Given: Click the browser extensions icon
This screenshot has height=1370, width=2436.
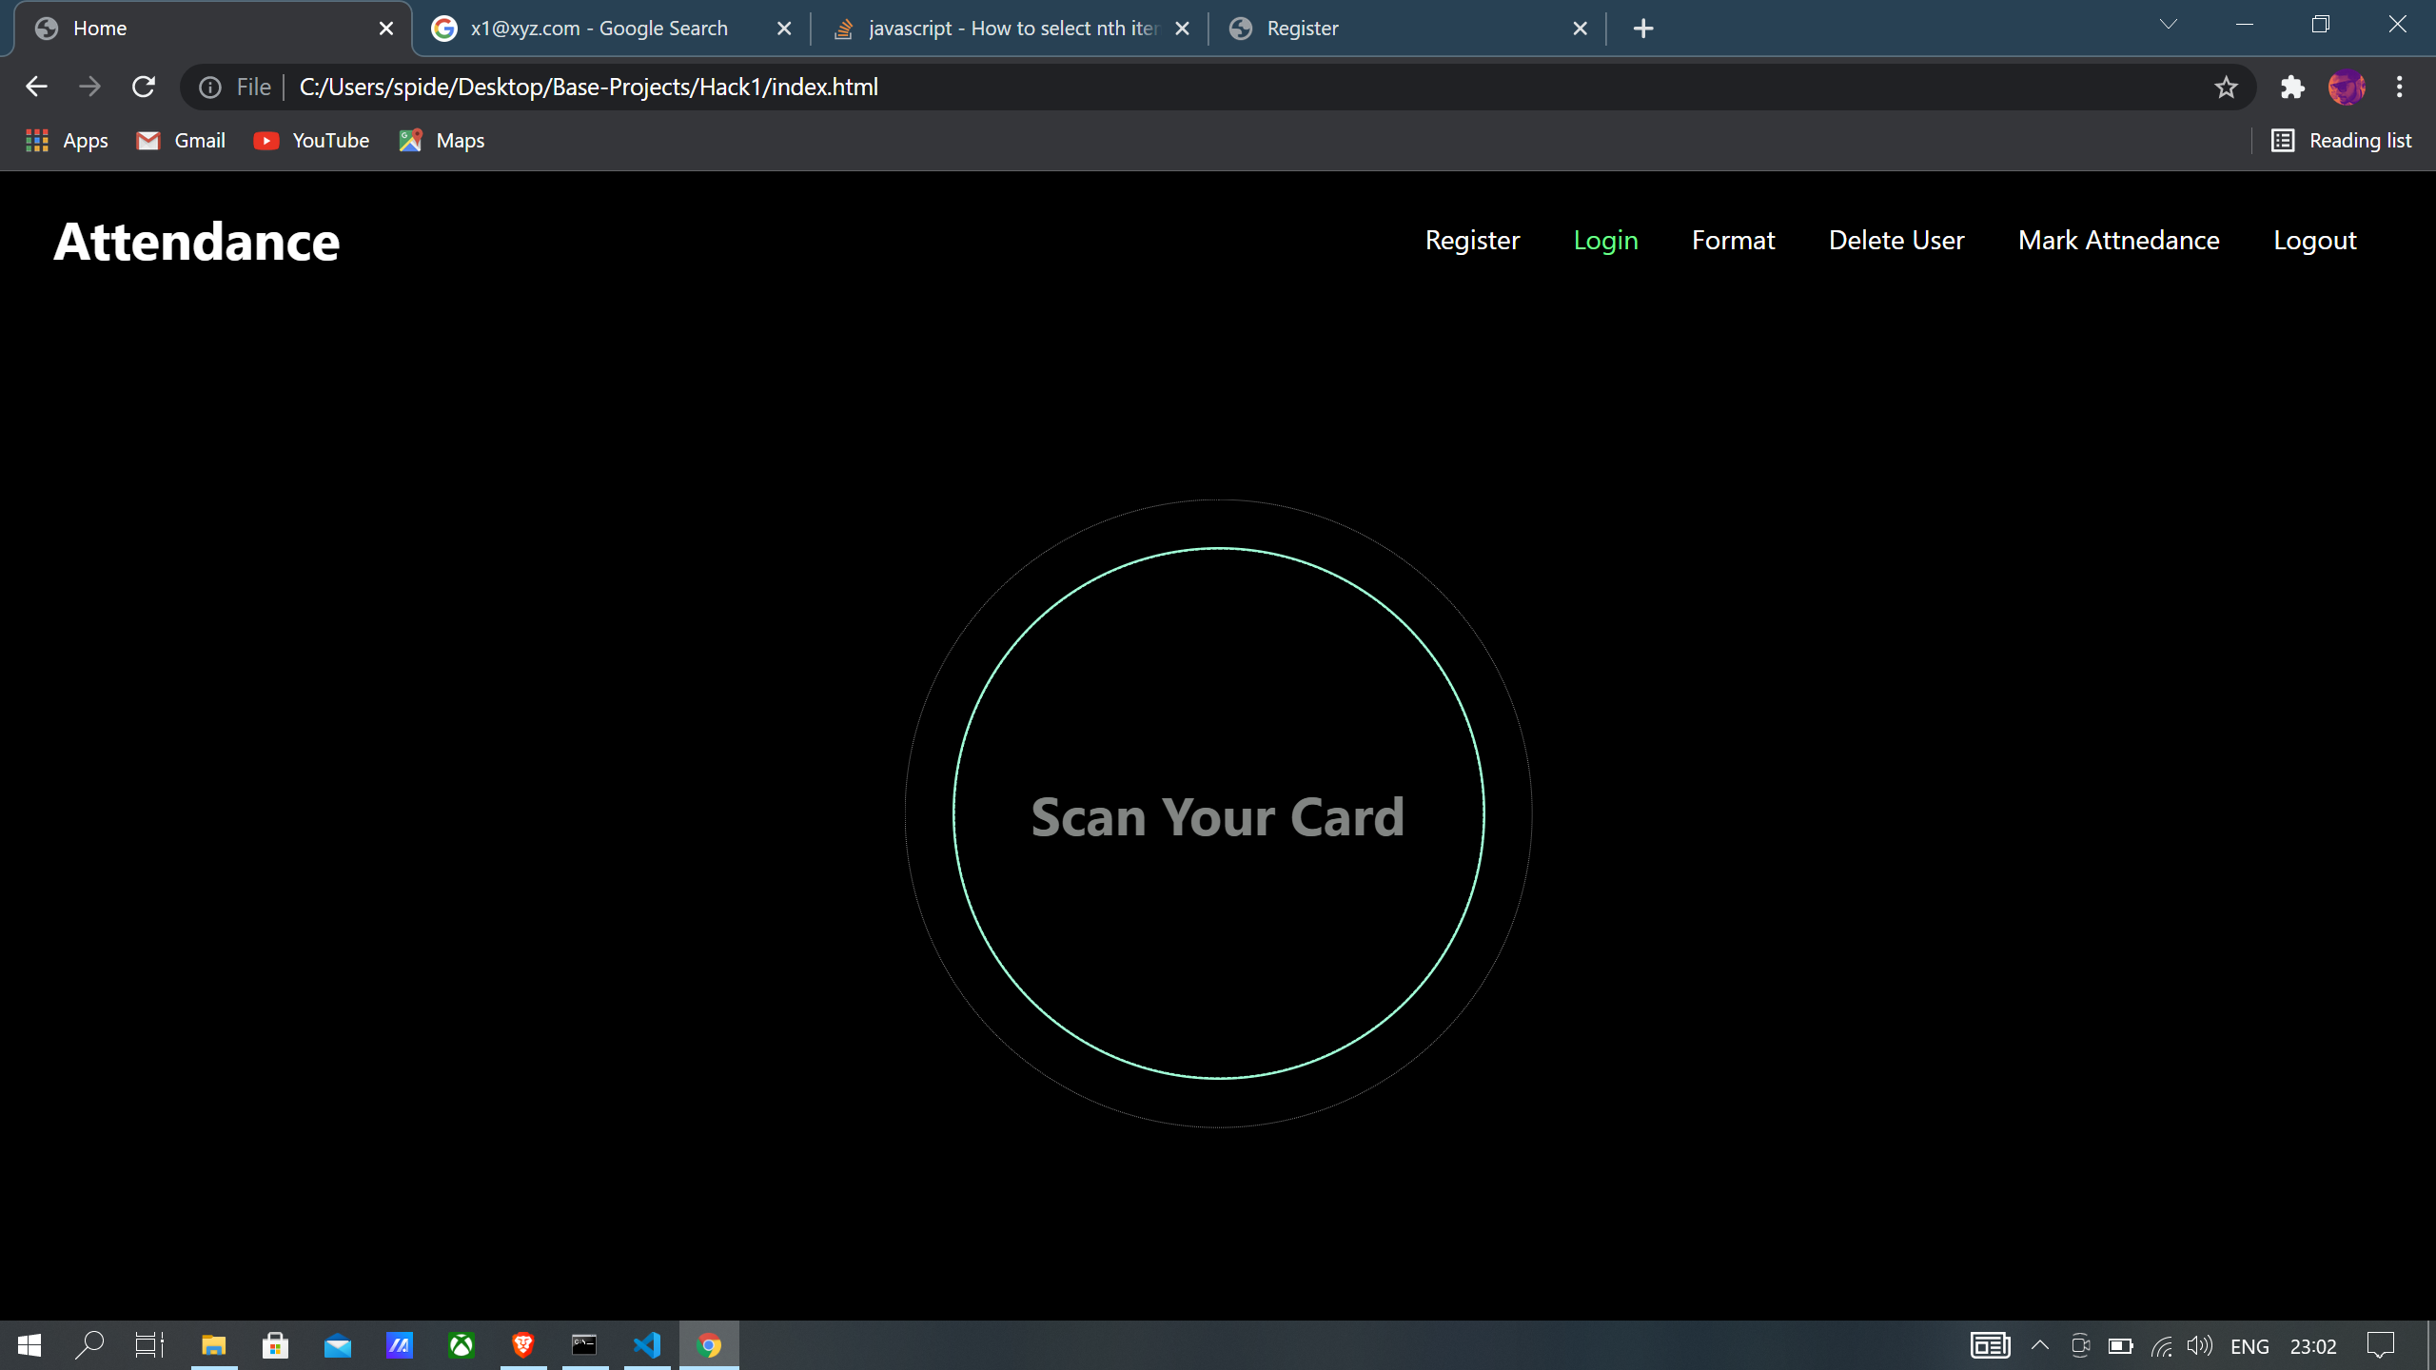Looking at the screenshot, I should 2290,87.
